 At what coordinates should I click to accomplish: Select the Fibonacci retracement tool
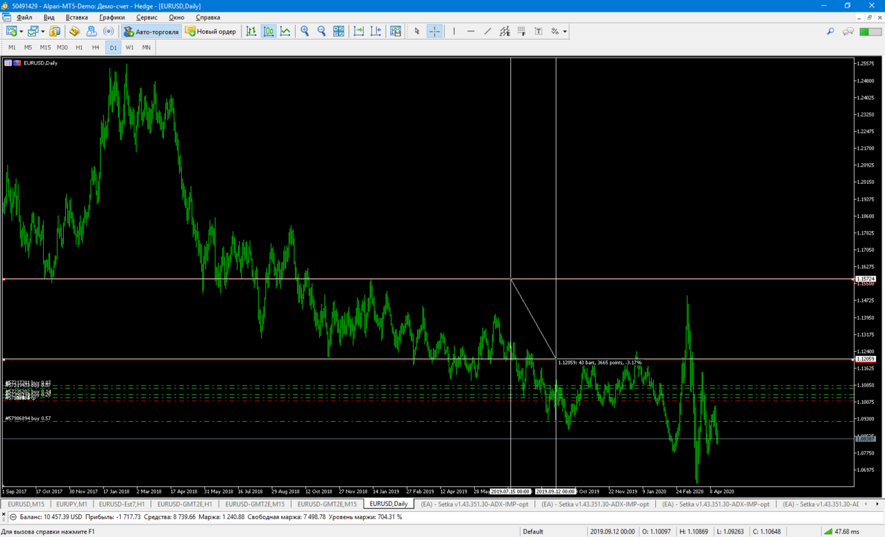(521, 32)
